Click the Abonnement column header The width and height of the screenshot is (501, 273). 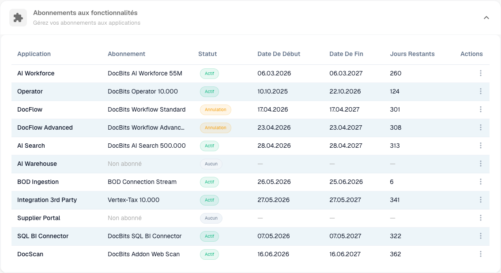(x=127, y=54)
